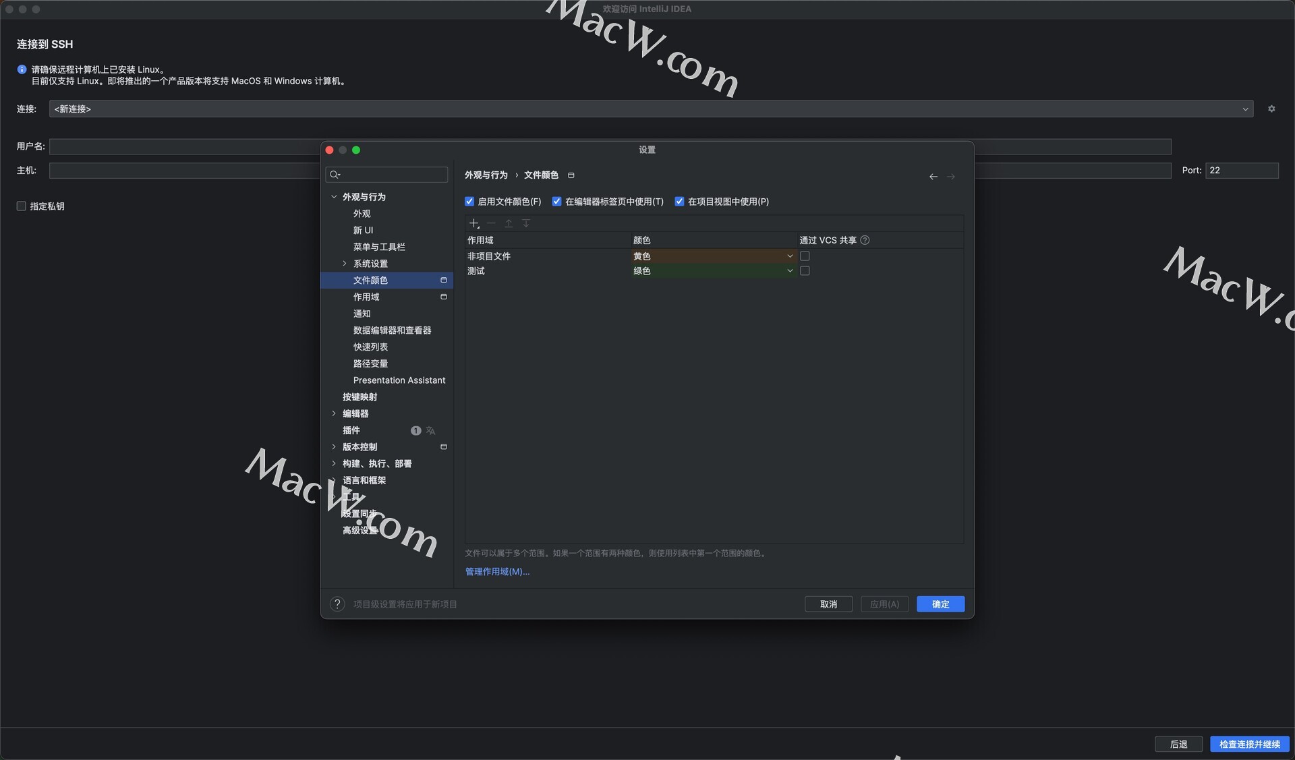Click the forward navigation arrow in settings
The height and width of the screenshot is (760, 1295).
click(x=951, y=177)
